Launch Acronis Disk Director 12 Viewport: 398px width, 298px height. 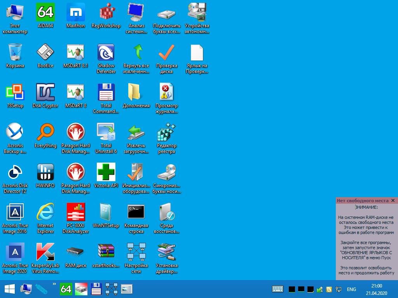15,178
